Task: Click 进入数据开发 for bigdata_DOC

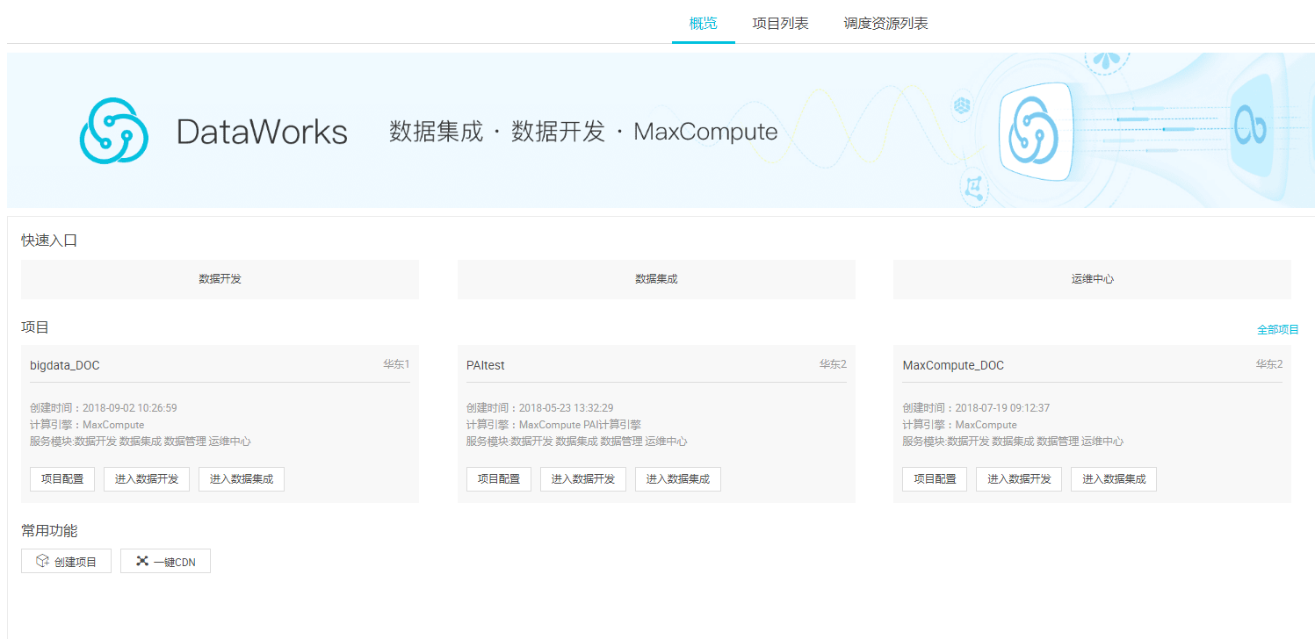Action: [x=147, y=479]
